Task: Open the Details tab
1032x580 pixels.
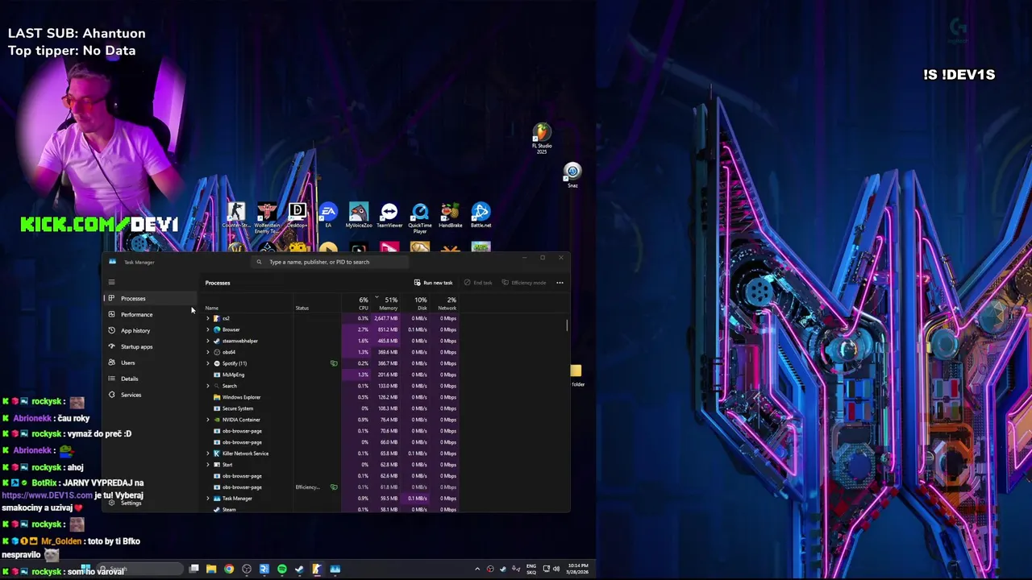Action: (x=151, y=379)
